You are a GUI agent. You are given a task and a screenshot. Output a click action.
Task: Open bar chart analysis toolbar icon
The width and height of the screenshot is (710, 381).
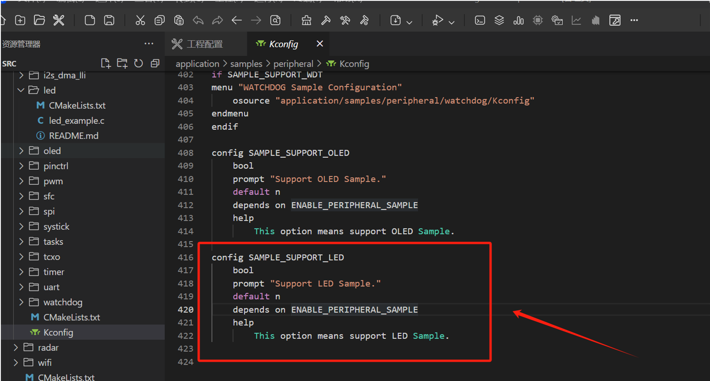pyautogui.click(x=519, y=20)
